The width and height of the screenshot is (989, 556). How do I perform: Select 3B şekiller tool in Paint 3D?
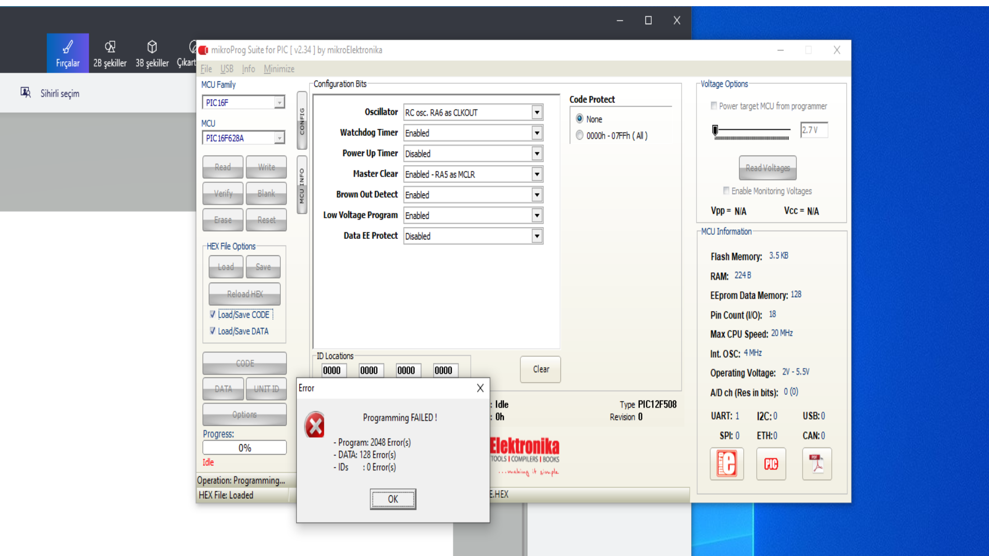tap(152, 54)
